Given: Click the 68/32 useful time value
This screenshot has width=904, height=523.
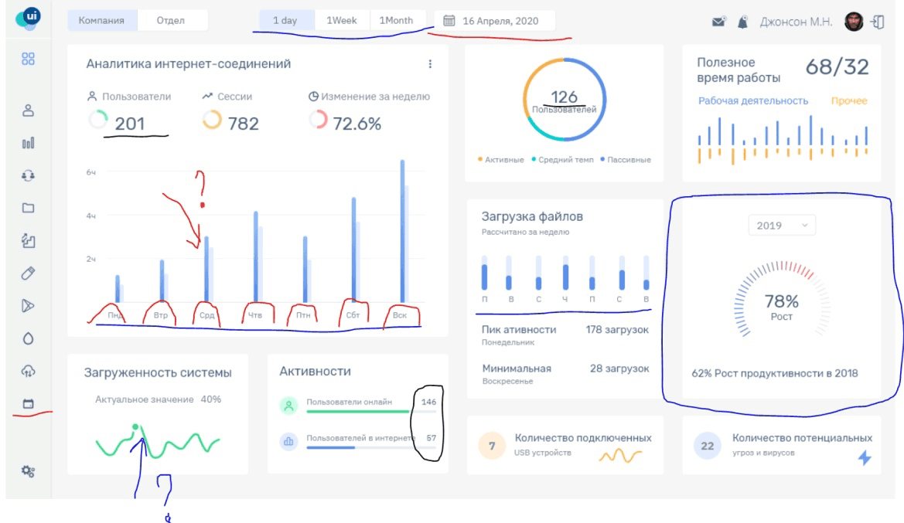Looking at the screenshot, I should point(837,66).
